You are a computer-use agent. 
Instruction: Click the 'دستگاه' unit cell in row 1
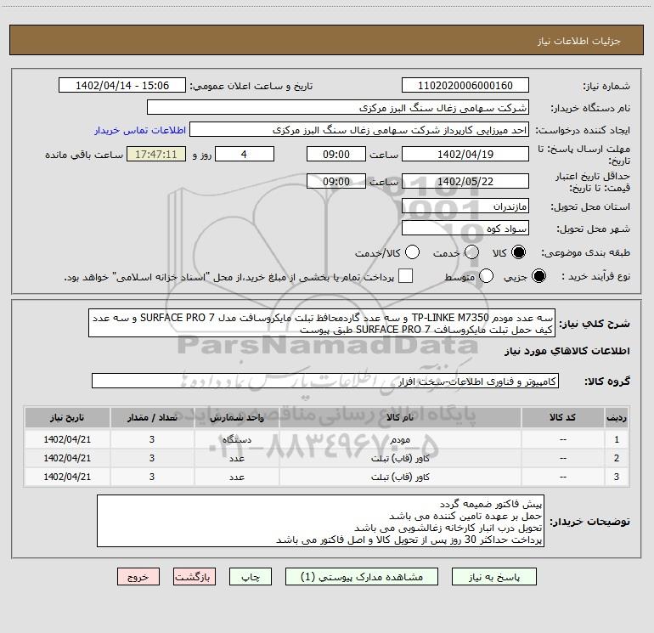point(236,439)
